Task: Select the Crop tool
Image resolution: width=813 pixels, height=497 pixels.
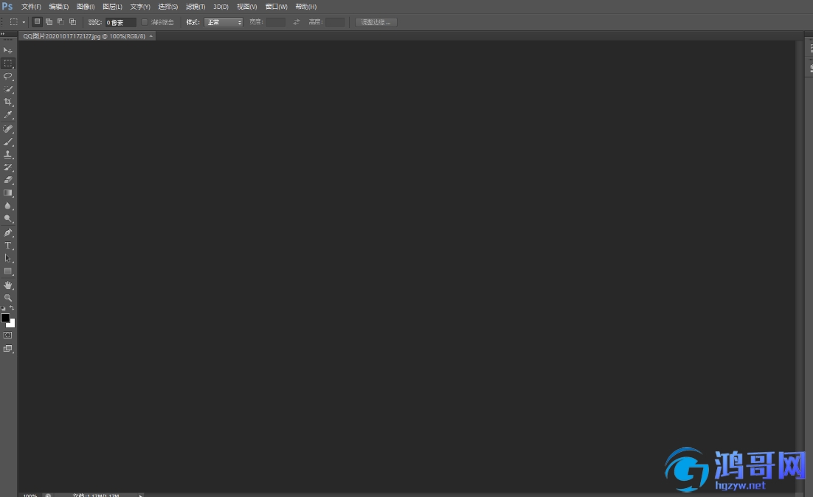Action: tap(8, 102)
